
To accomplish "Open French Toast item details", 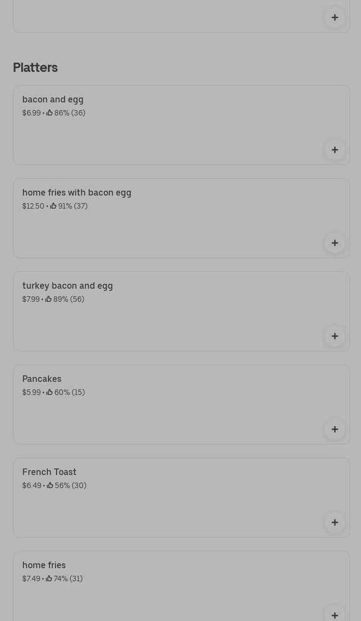I will [49, 472].
